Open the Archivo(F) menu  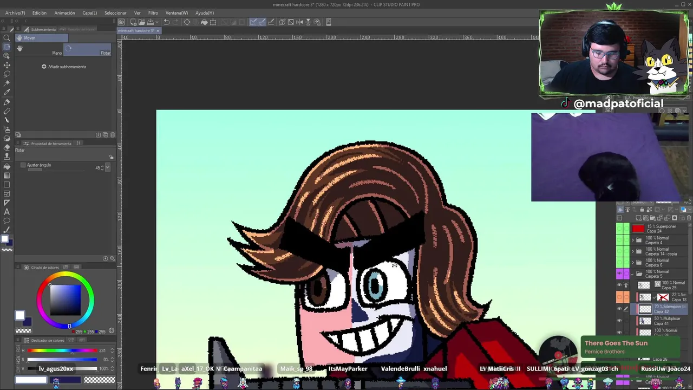click(x=15, y=12)
